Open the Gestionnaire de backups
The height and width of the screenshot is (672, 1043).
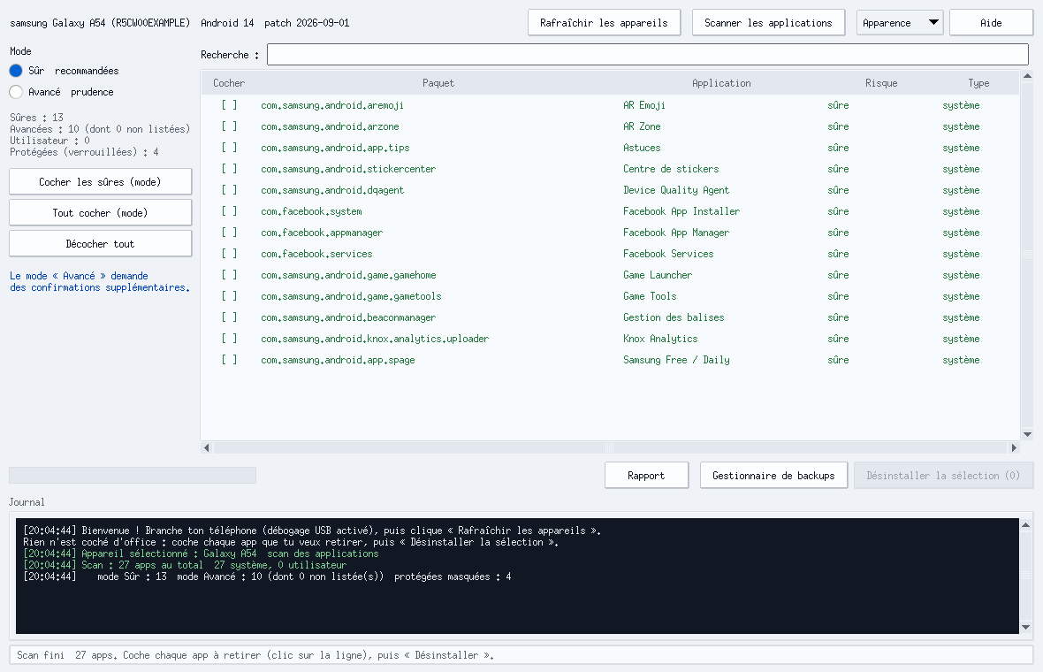point(773,475)
